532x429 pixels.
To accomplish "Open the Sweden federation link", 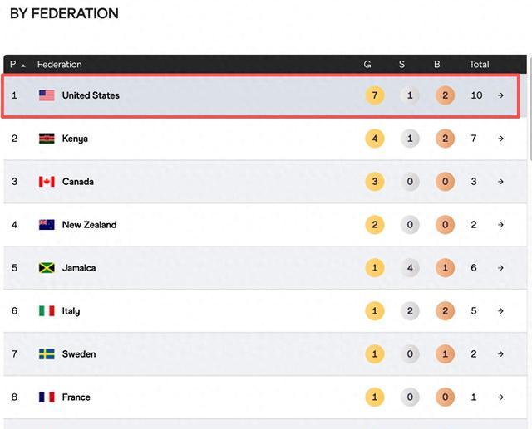I will [x=79, y=354].
